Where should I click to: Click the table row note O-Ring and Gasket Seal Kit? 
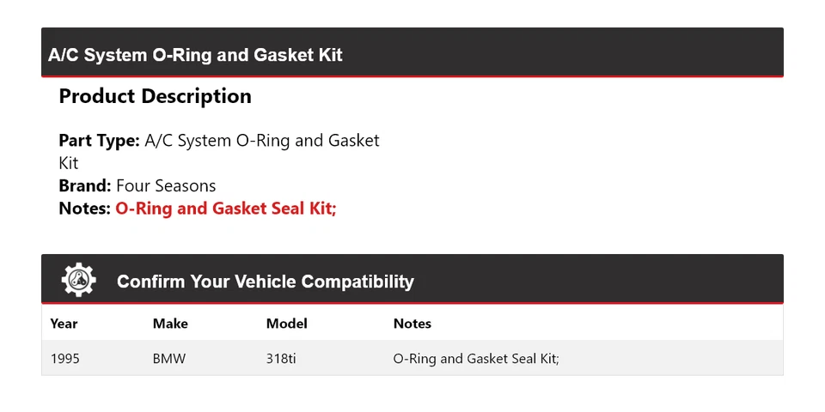tap(475, 359)
